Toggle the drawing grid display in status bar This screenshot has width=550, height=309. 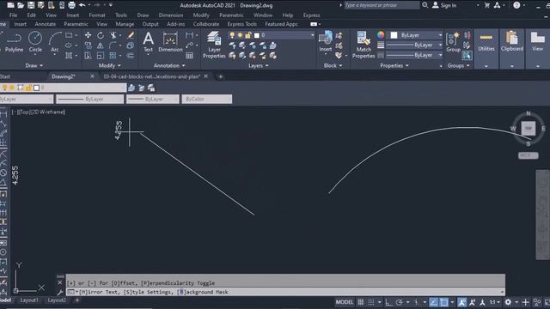coord(361,302)
